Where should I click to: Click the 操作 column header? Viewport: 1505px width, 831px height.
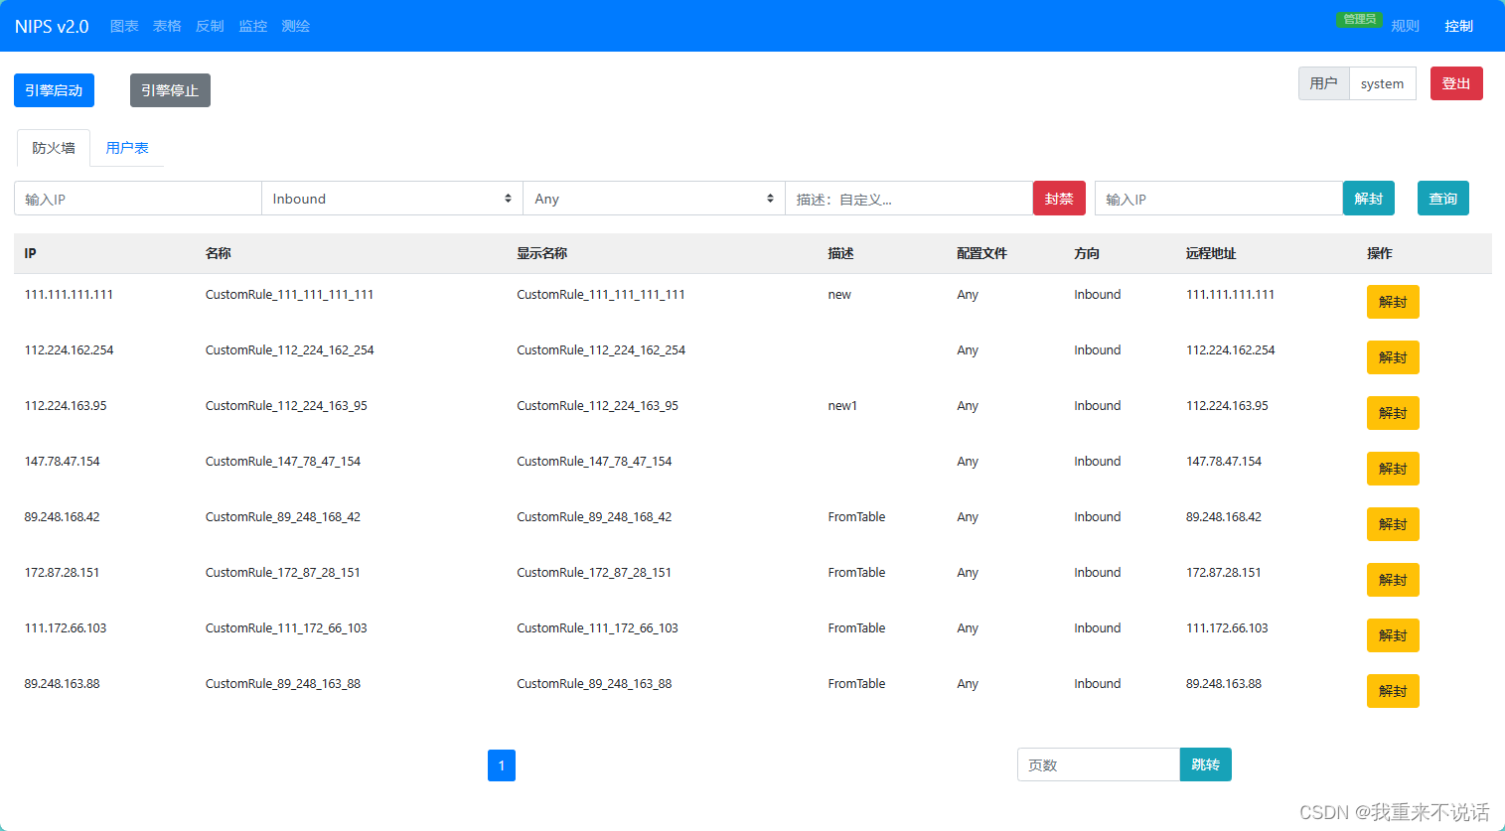coord(1380,253)
